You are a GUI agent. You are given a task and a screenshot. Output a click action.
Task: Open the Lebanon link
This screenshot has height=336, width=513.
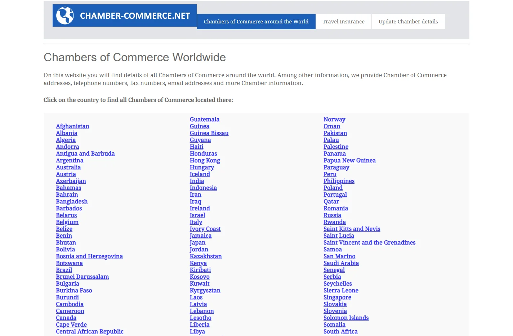tap(202, 311)
